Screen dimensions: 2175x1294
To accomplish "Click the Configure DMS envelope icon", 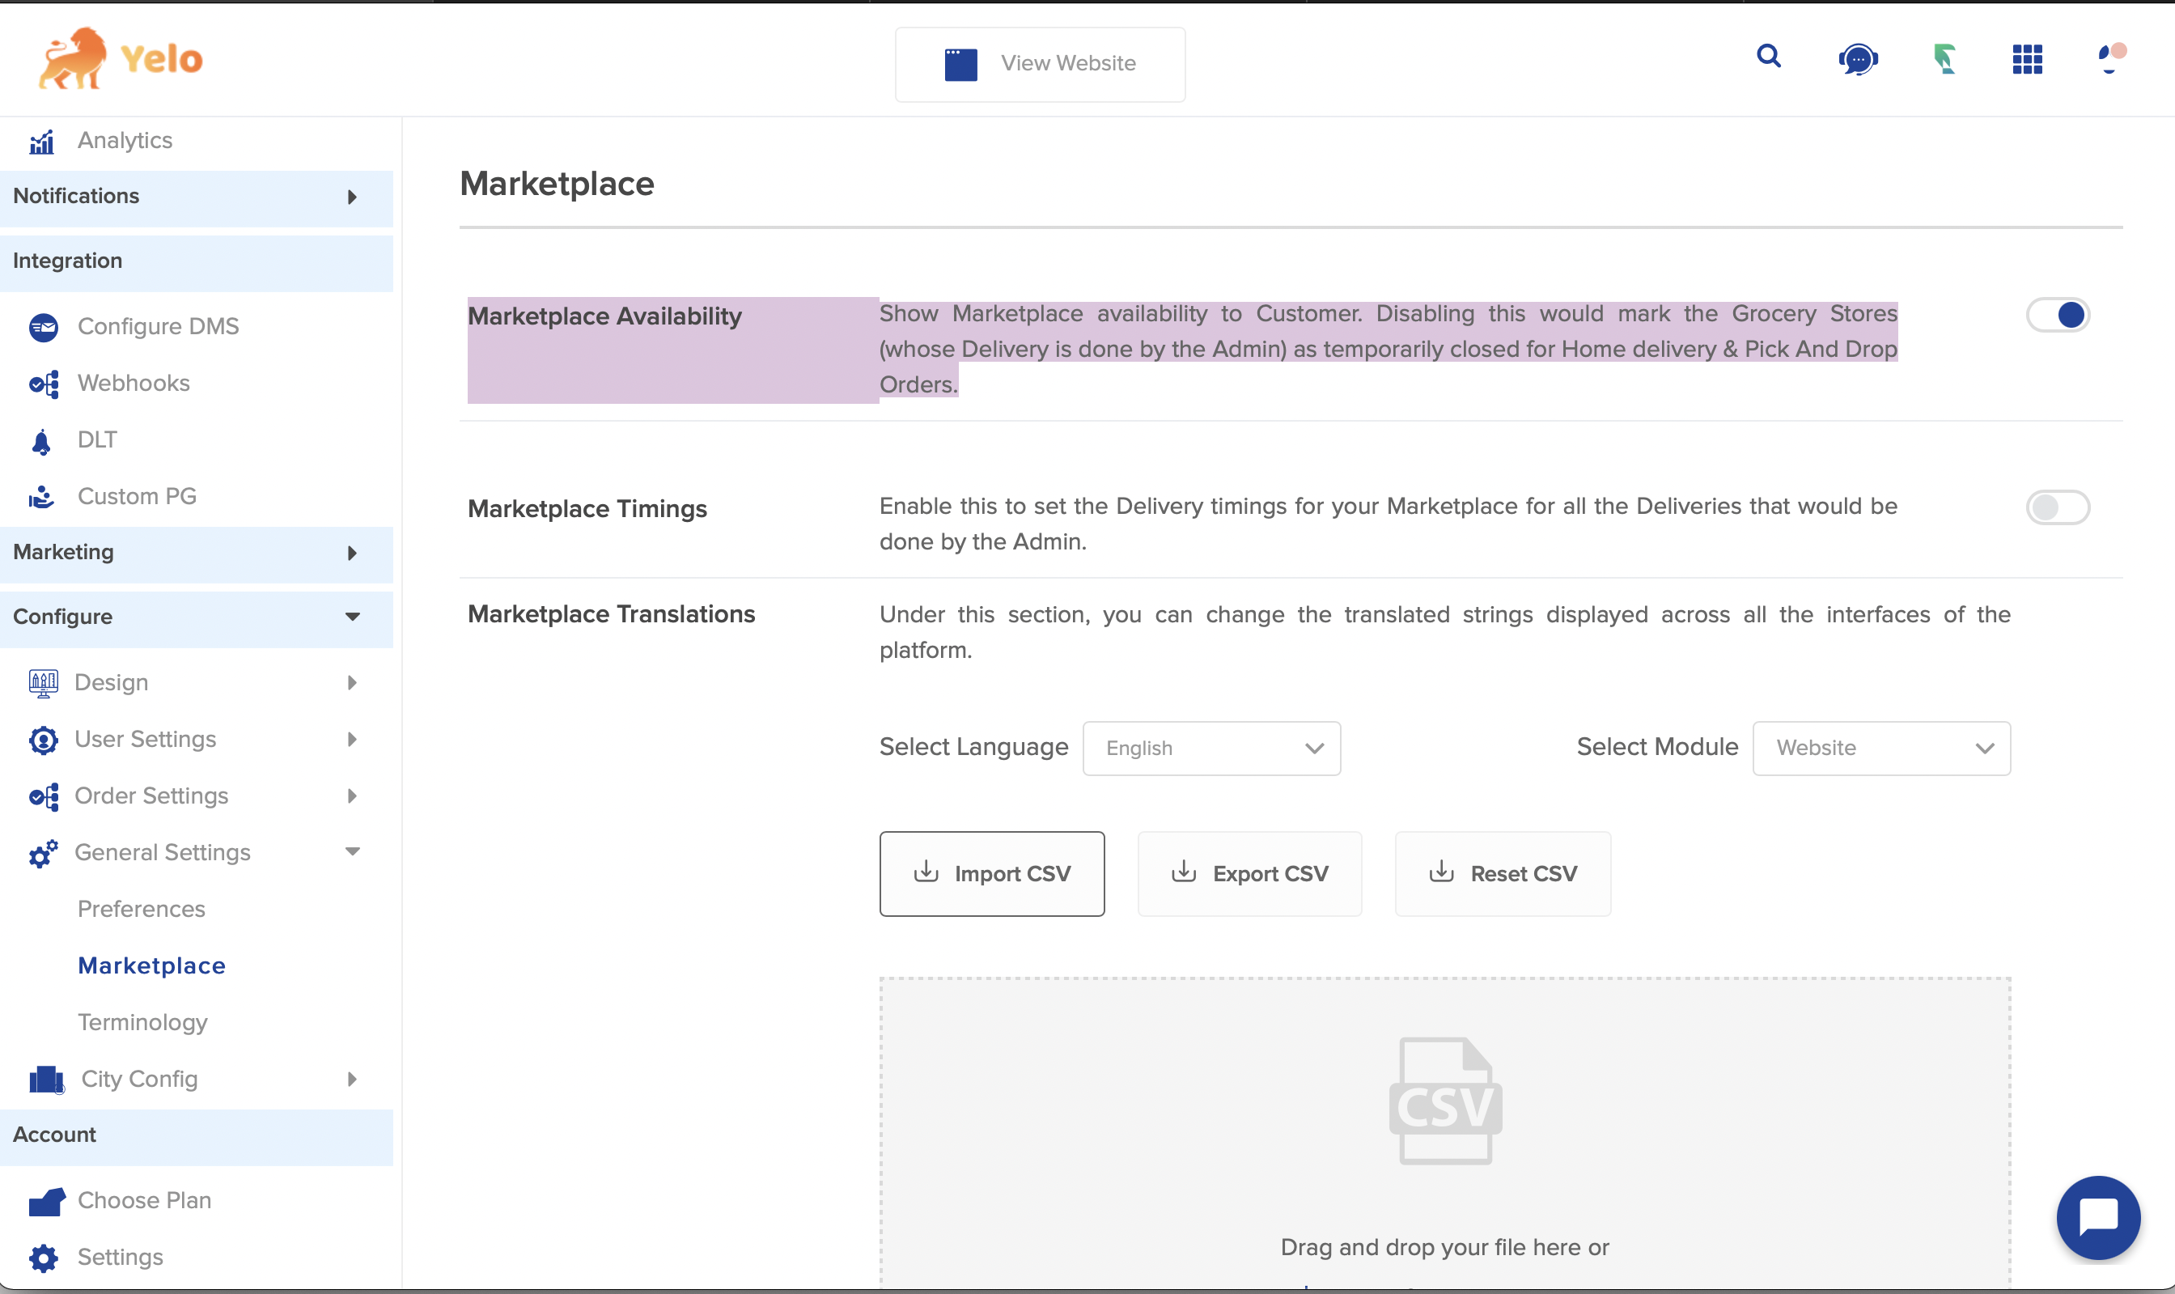I will [x=44, y=327].
